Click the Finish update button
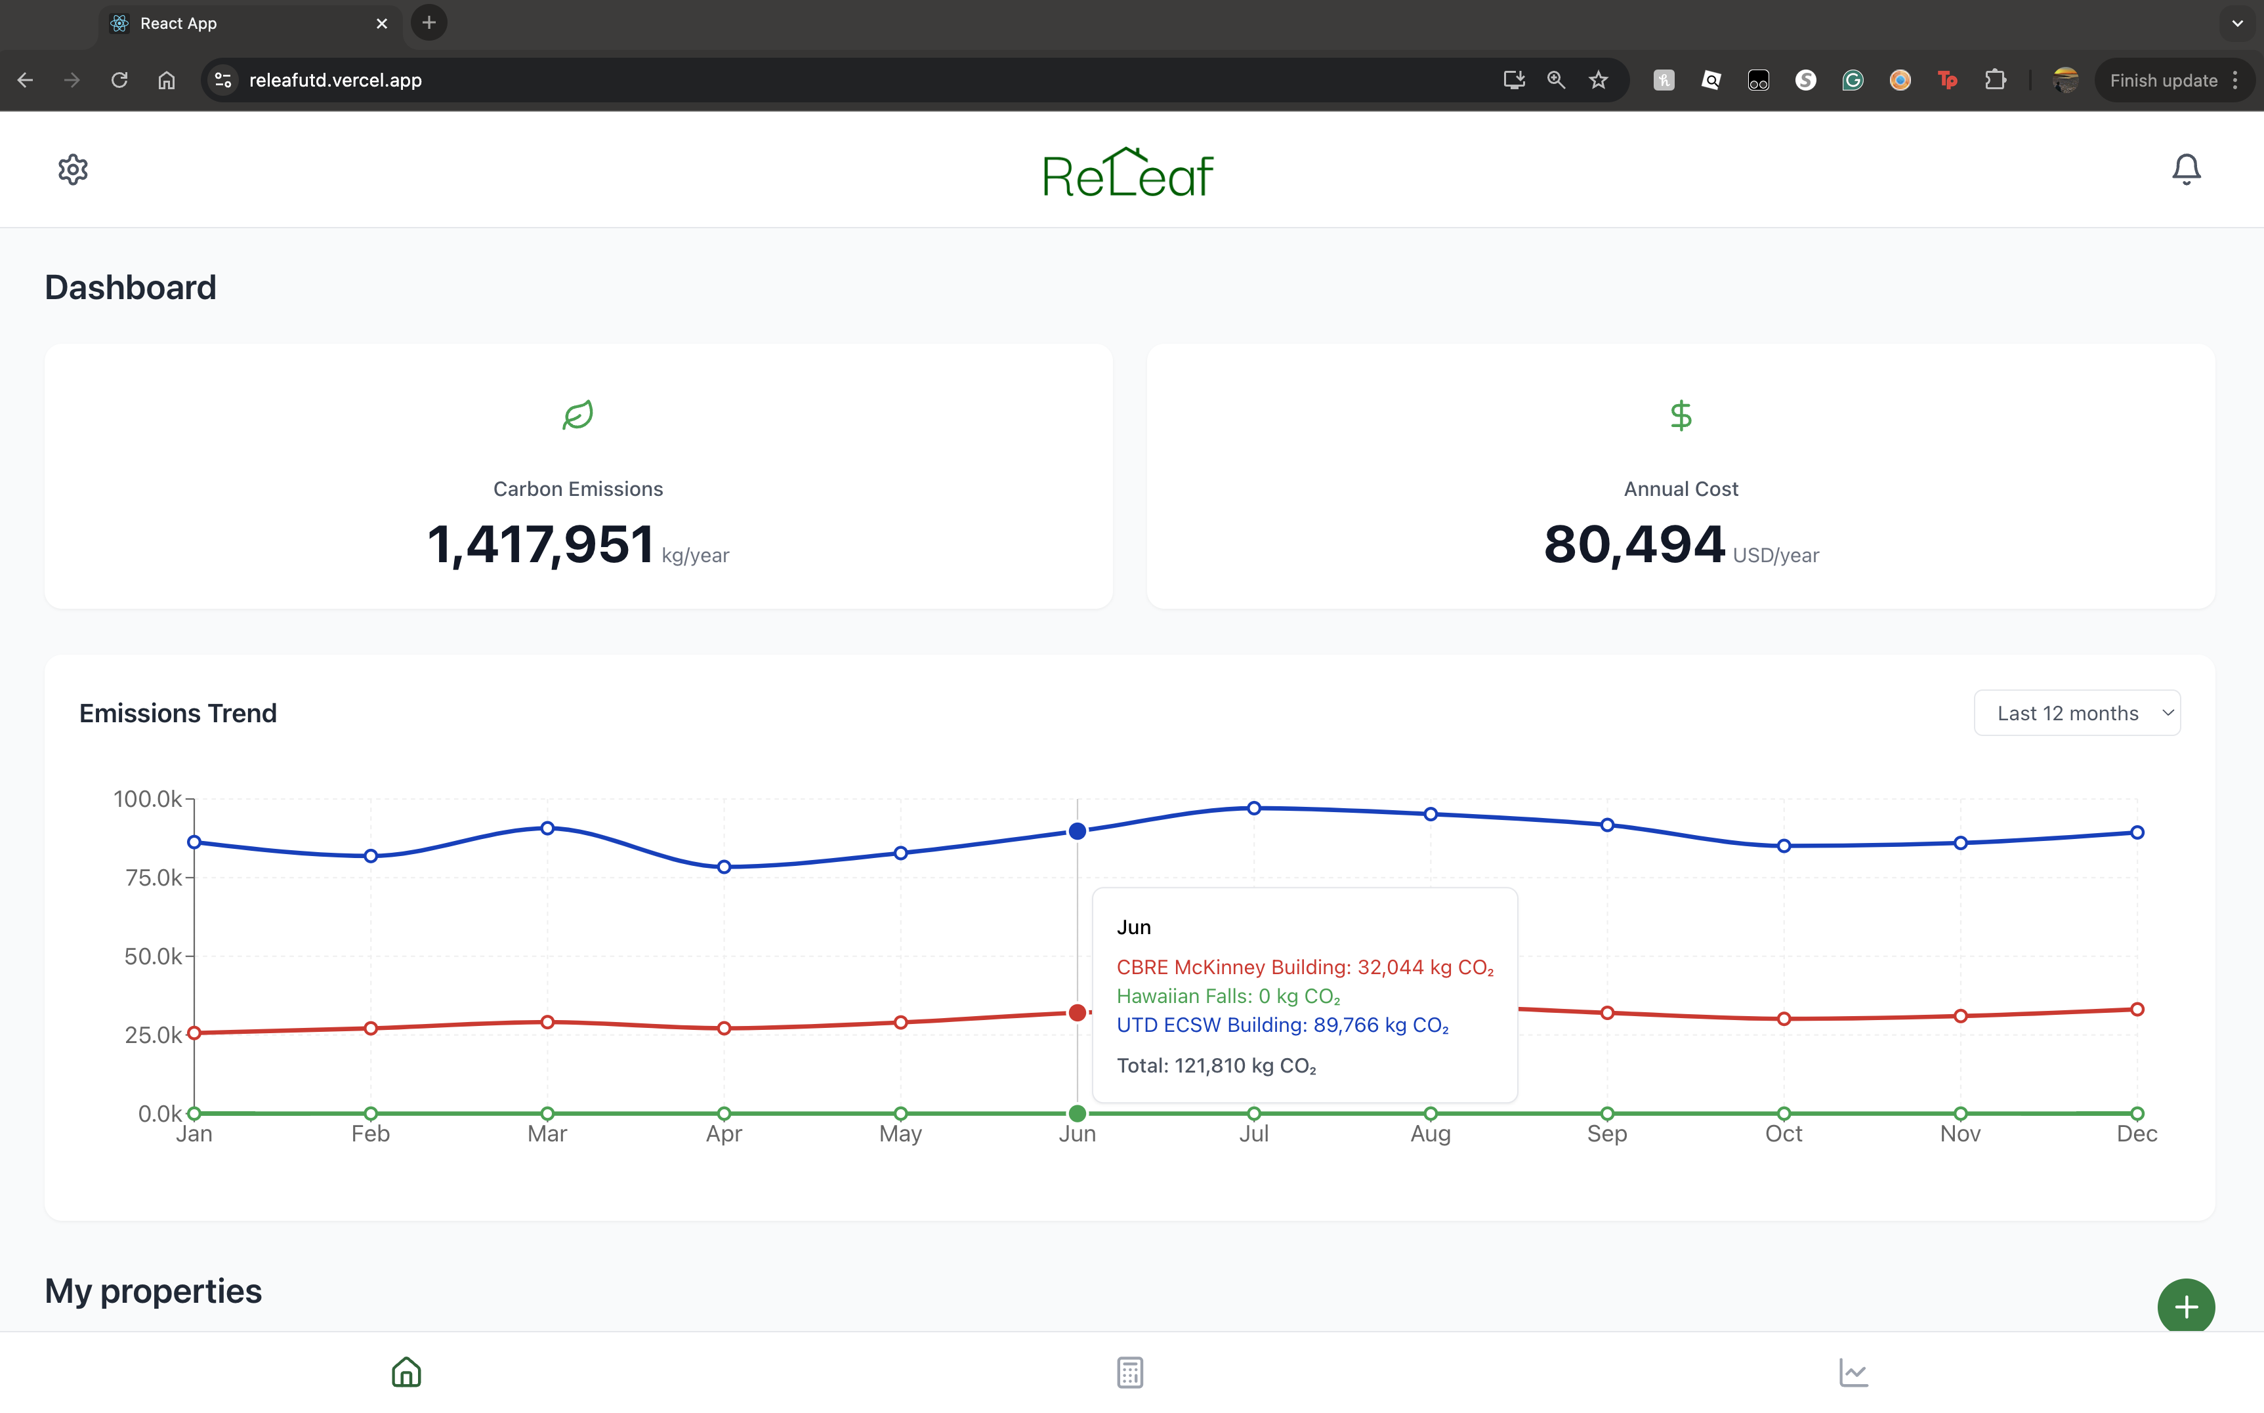This screenshot has height=1413, width=2264. tap(2163, 81)
